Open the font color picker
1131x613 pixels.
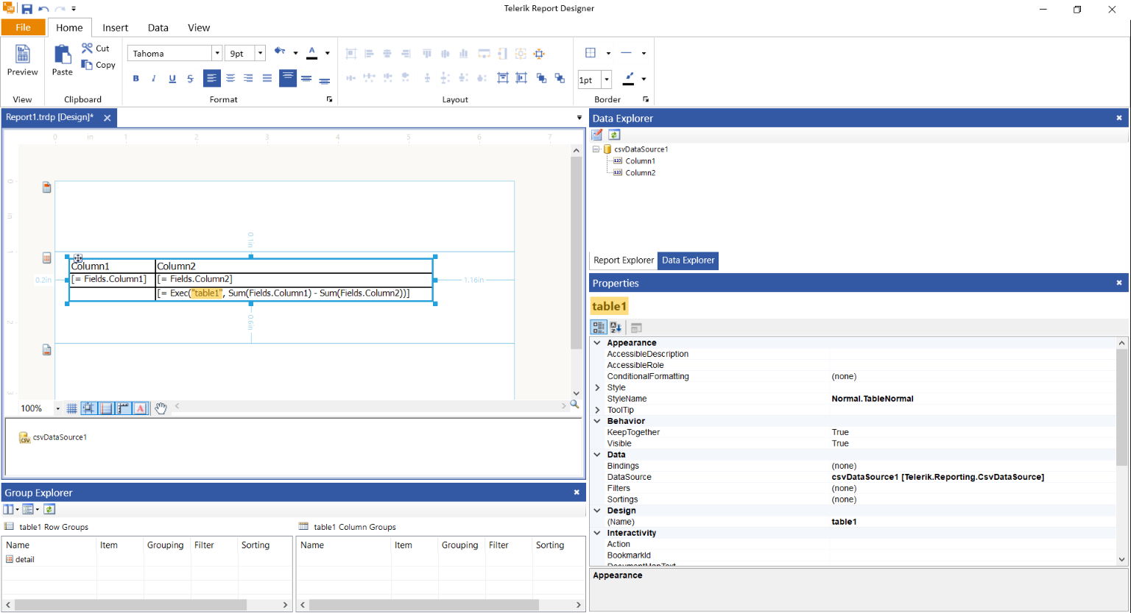327,53
